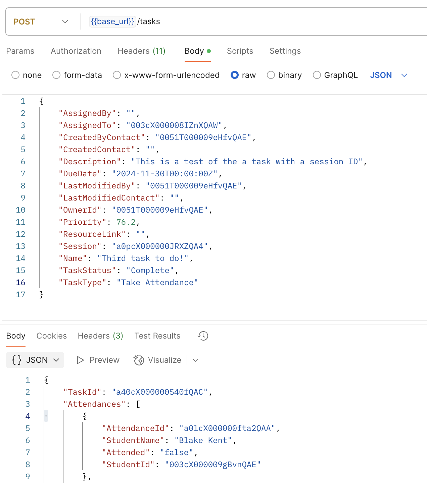Click the "LastModifiedContact" key

pyautogui.click(x=109, y=198)
